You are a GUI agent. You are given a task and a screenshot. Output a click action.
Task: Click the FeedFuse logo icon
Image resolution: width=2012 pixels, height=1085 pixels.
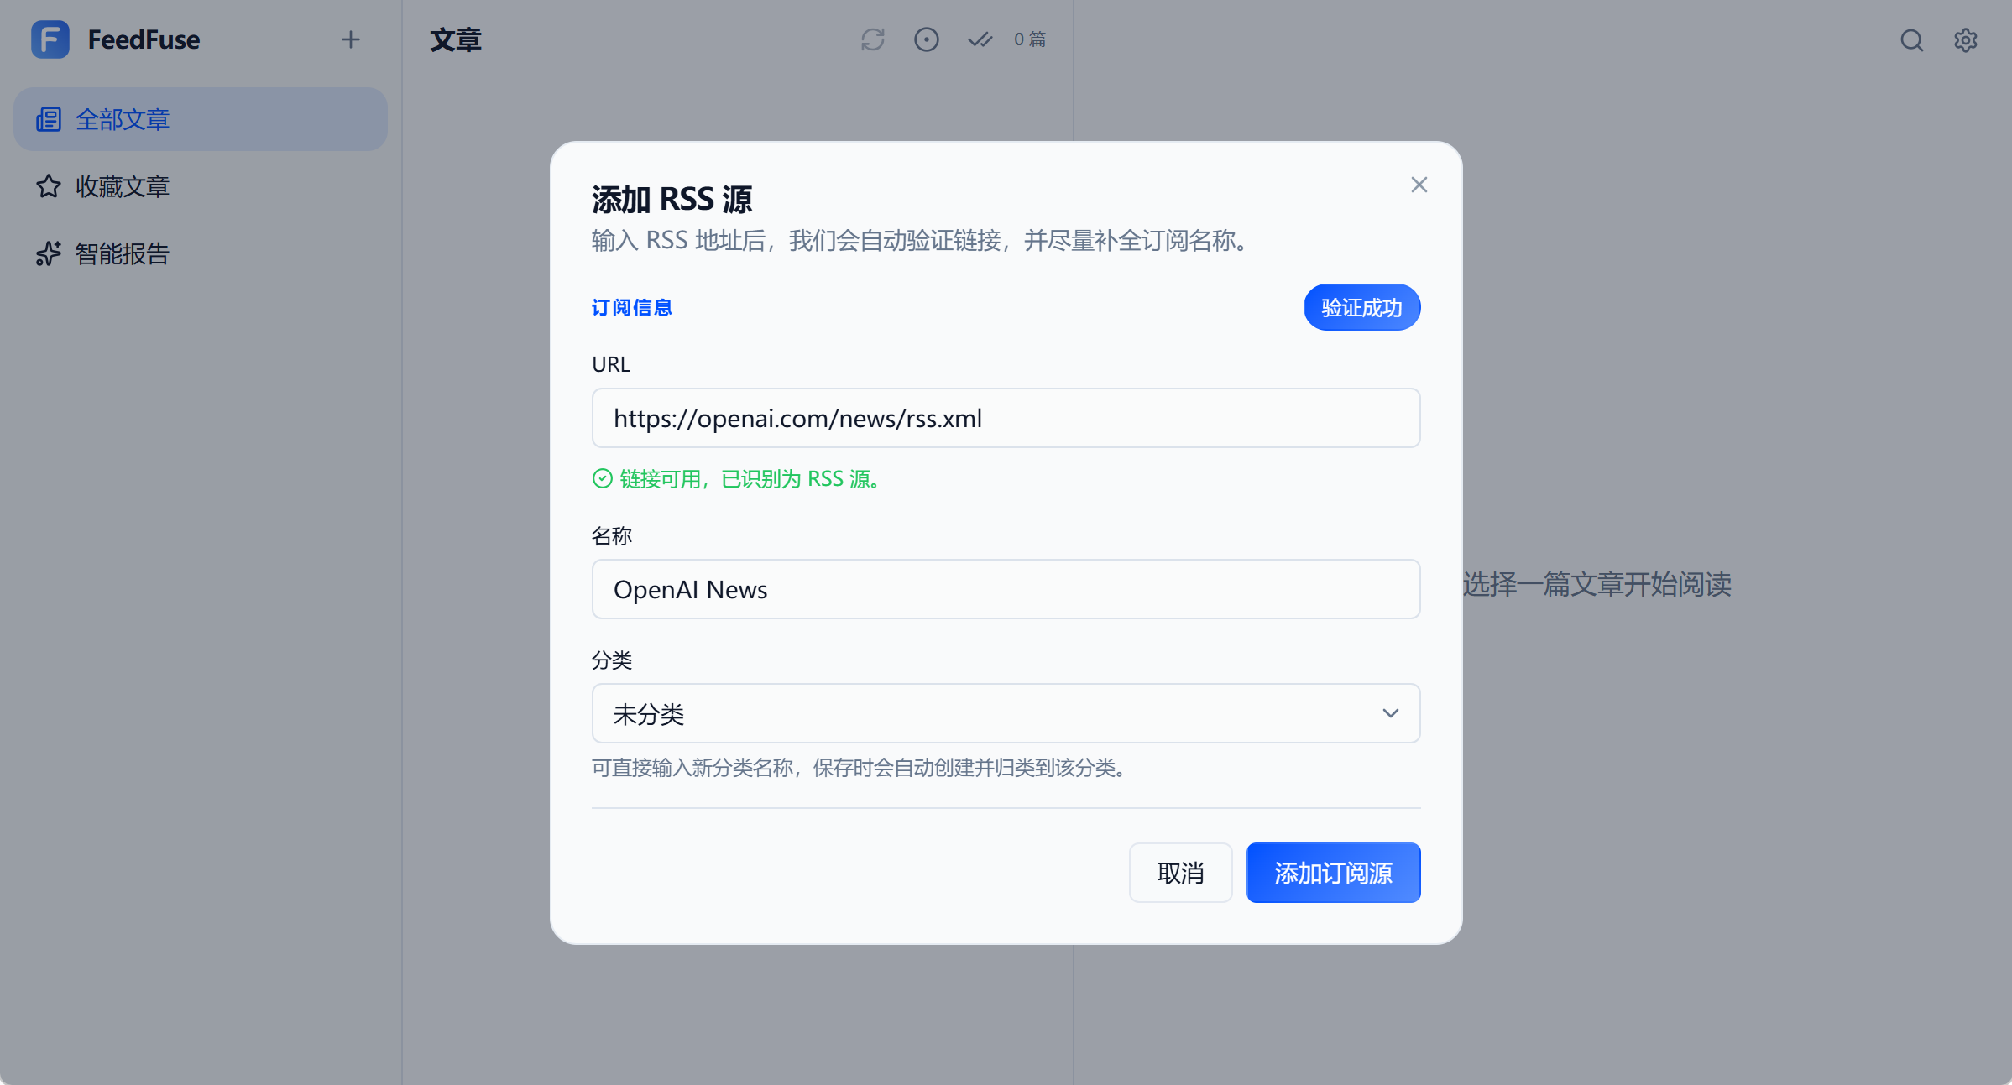50,39
